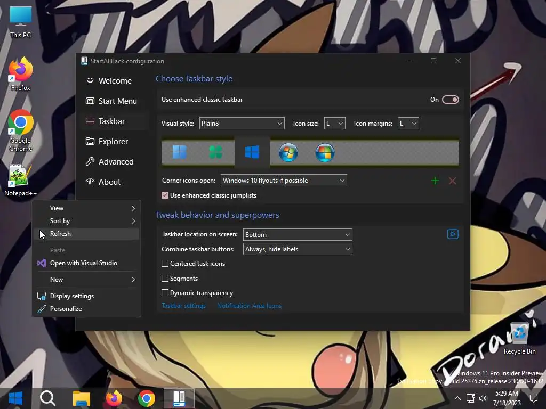546x409 pixels.
Task: Open the Taskbar settings link
Action: (x=183, y=306)
